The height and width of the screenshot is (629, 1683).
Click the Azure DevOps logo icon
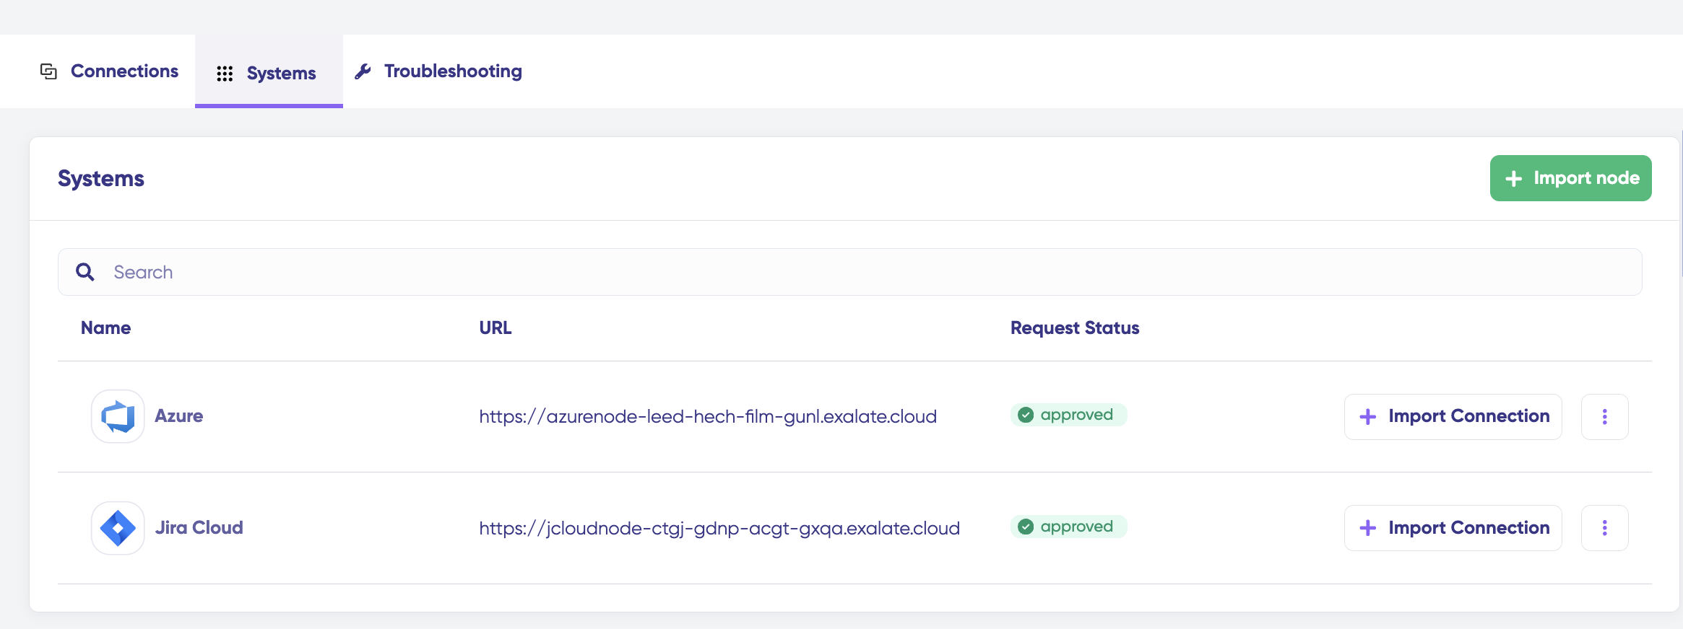pos(118,416)
